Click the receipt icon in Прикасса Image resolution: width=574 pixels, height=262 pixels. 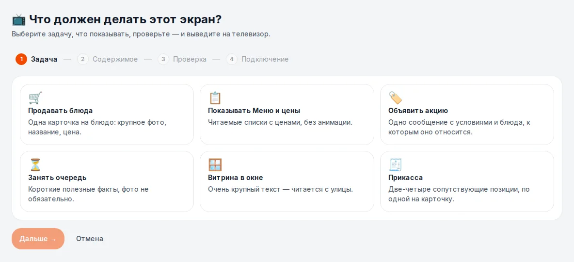coord(396,165)
